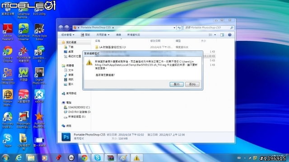
Task: Click Portable PhotoShop CS5 in address bar
Action: [96, 27]
